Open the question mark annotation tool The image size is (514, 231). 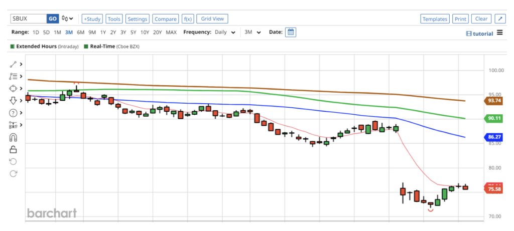[x=13, y=113]
